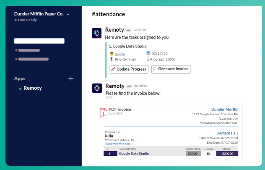Viewport: 265px width, 170px height.
Task: Click the @Julia mention
Action: coord(120,54)
